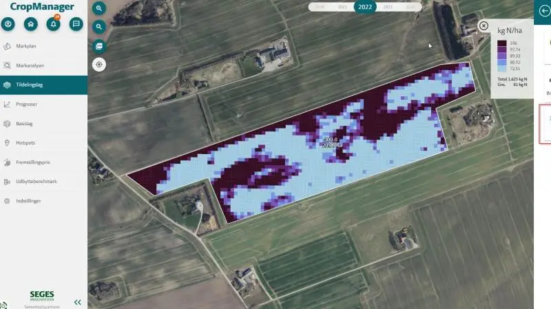The image size is (551, 309).
Task: Open the map layers button
Action: coord(99,46)
